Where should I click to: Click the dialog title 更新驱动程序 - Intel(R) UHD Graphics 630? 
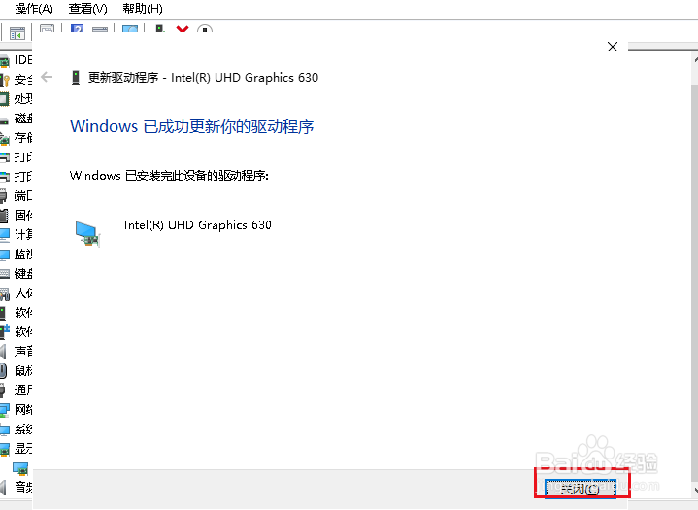click(x=203, y=78)
